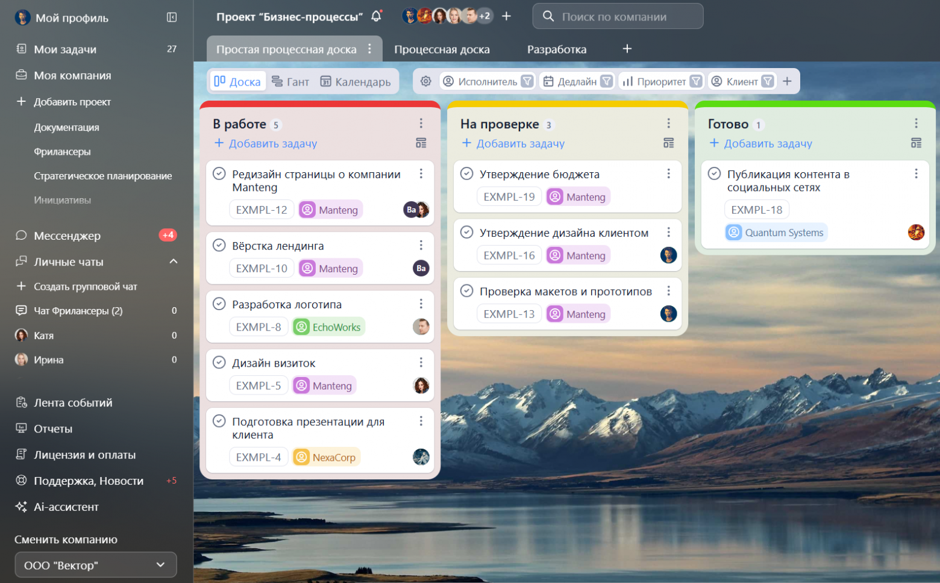The width and height of the screenshot is (940, 583).
Task: Complete the 'Дизайн визиток' task checkbox
Action: click(x=219, y=363)
